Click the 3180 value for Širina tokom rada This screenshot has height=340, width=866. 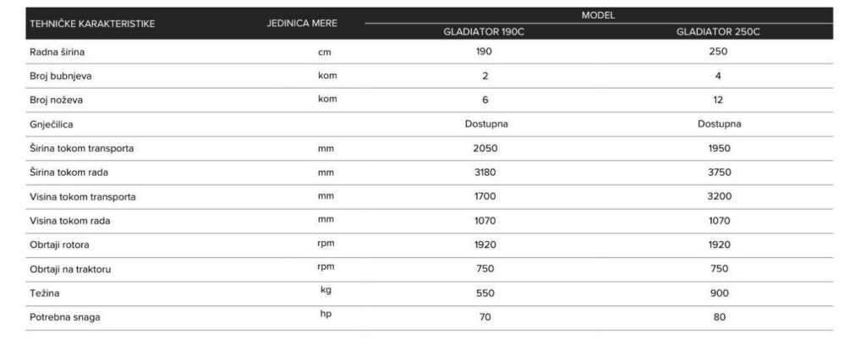click(486, 173)
